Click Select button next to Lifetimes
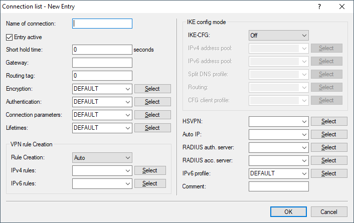The height and width of the screenshot is (223, 354). click(x=152, y=128)
